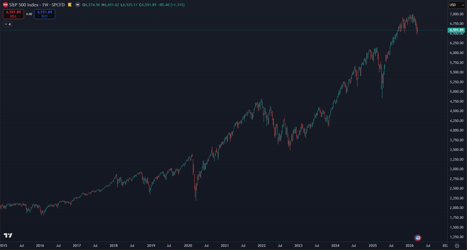Click the 2024 label on time axis
The image size is (467, 250).
tap(335, 246)
